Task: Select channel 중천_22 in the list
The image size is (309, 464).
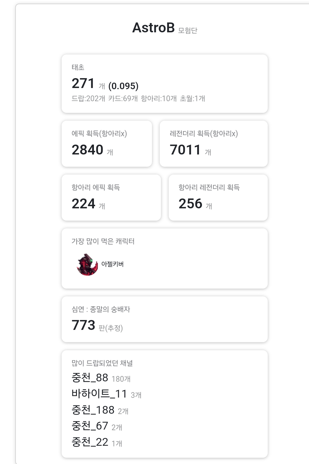Action: (90, 442)
